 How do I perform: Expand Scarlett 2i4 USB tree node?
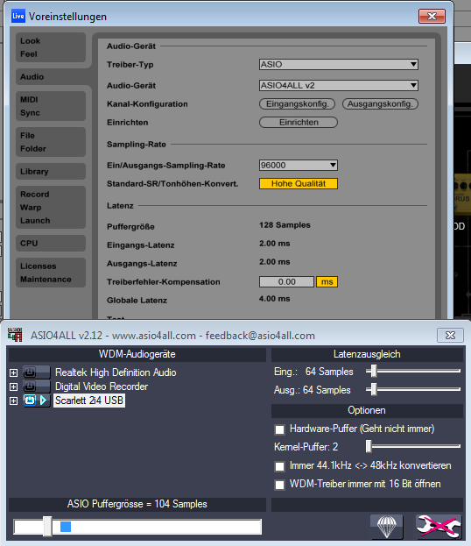13,401
